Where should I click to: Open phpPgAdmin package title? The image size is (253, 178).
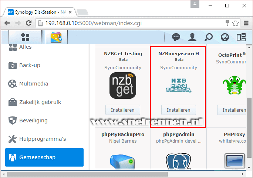pyautogui.click(x=179, y=134)
